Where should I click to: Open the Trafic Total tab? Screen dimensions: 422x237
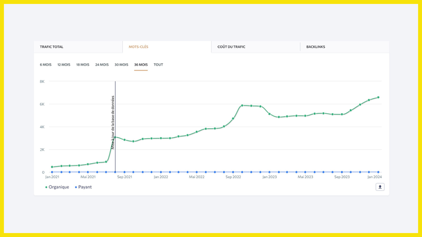[x=52, y=47]
